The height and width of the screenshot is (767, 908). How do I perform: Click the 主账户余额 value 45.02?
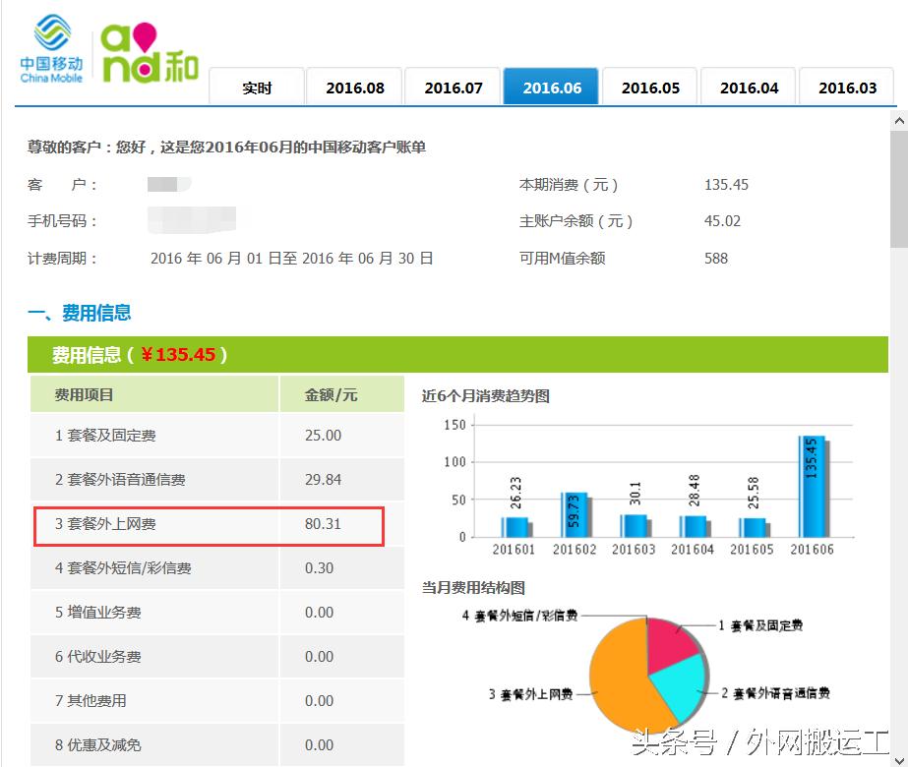(722, 220)
